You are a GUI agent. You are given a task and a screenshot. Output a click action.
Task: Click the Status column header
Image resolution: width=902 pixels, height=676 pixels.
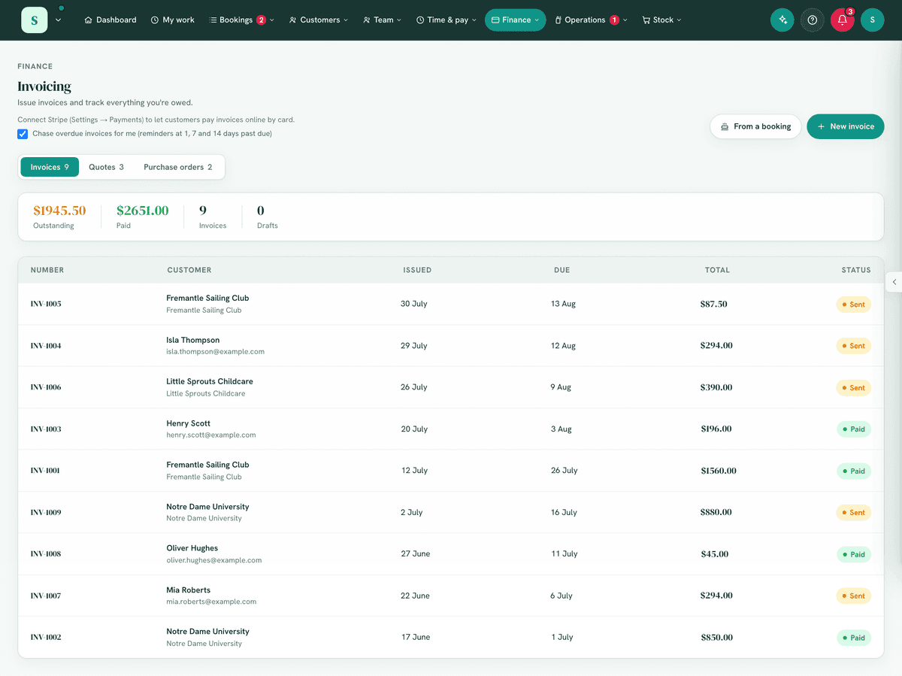coord(856,270)
